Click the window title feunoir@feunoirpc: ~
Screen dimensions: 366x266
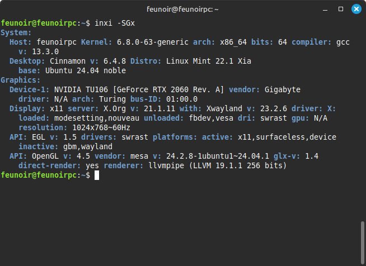182,9
